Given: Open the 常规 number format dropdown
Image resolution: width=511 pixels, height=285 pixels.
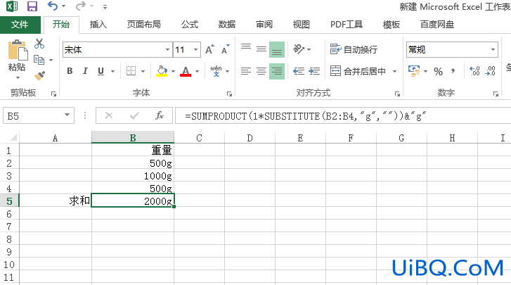Looking at the screenshot, I should click(x=493, y=50).
